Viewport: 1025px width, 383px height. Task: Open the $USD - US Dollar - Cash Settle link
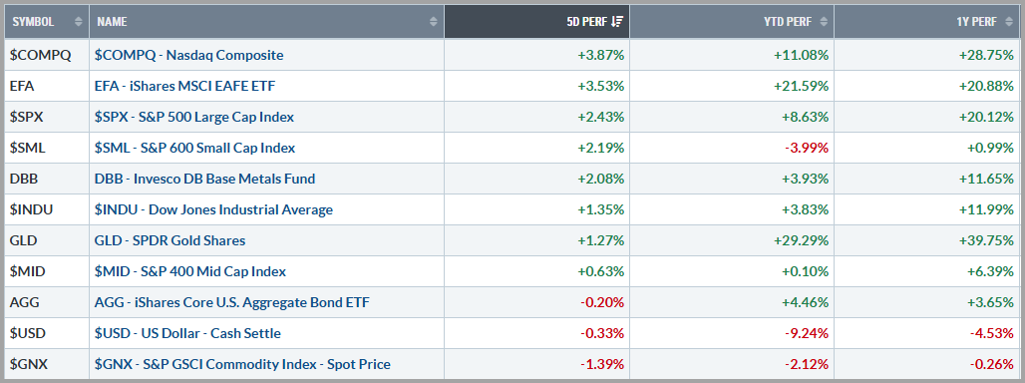(x=188, y=333)
